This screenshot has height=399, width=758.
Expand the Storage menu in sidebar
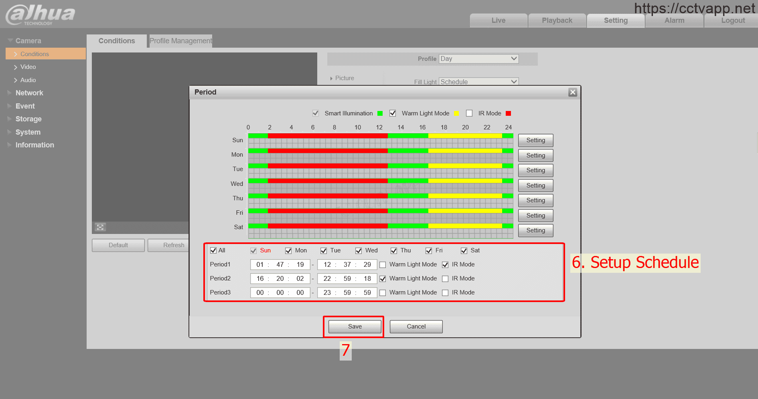[x=28, y=119]
